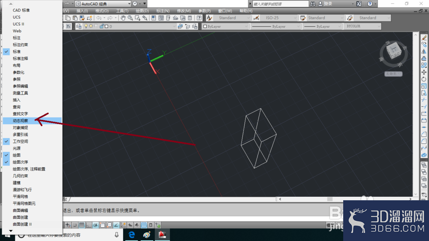The image size is (429, 241).
Task: Click the Paste clipboard icon
Action: (x=75, y=18)
